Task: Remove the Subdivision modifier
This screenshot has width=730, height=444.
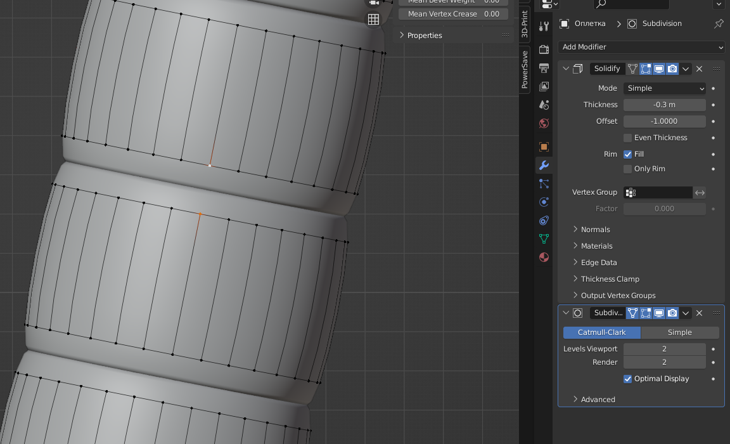Action: tap(699, 313)
